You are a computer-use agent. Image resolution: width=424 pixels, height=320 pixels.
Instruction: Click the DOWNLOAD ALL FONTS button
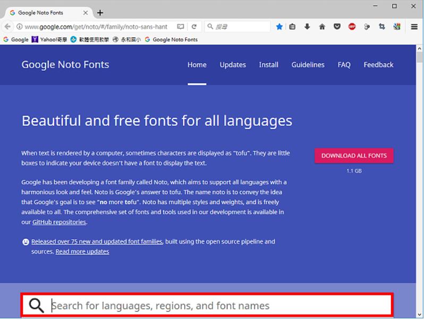coord(354,156)
